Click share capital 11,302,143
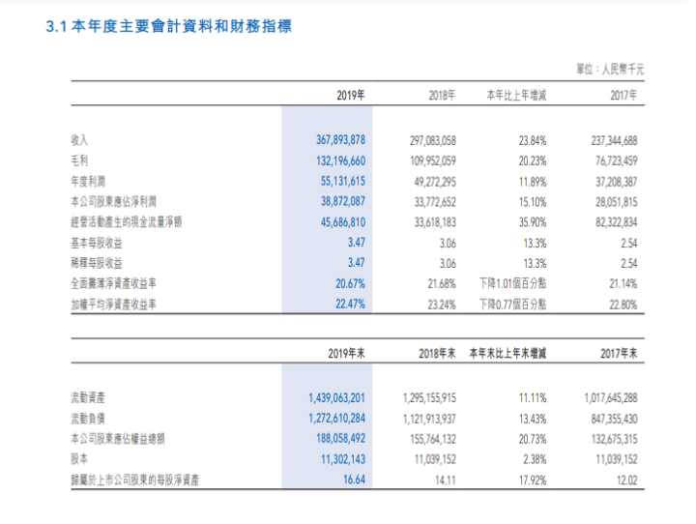This screenshot has height=524, width=696. pos(343,459)
